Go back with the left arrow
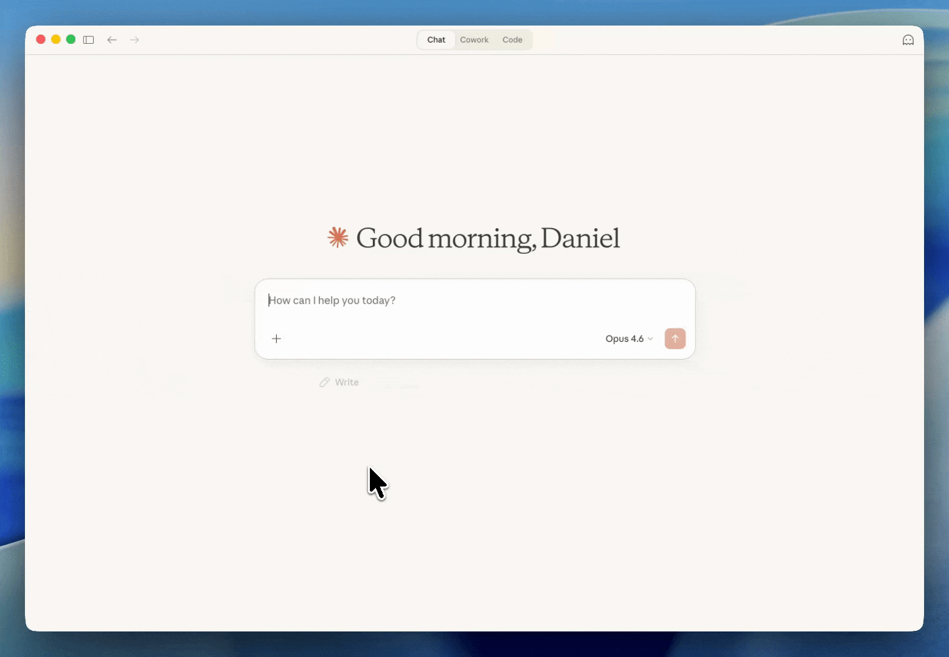Screen dimensions: 949x657 coord(112,40)
